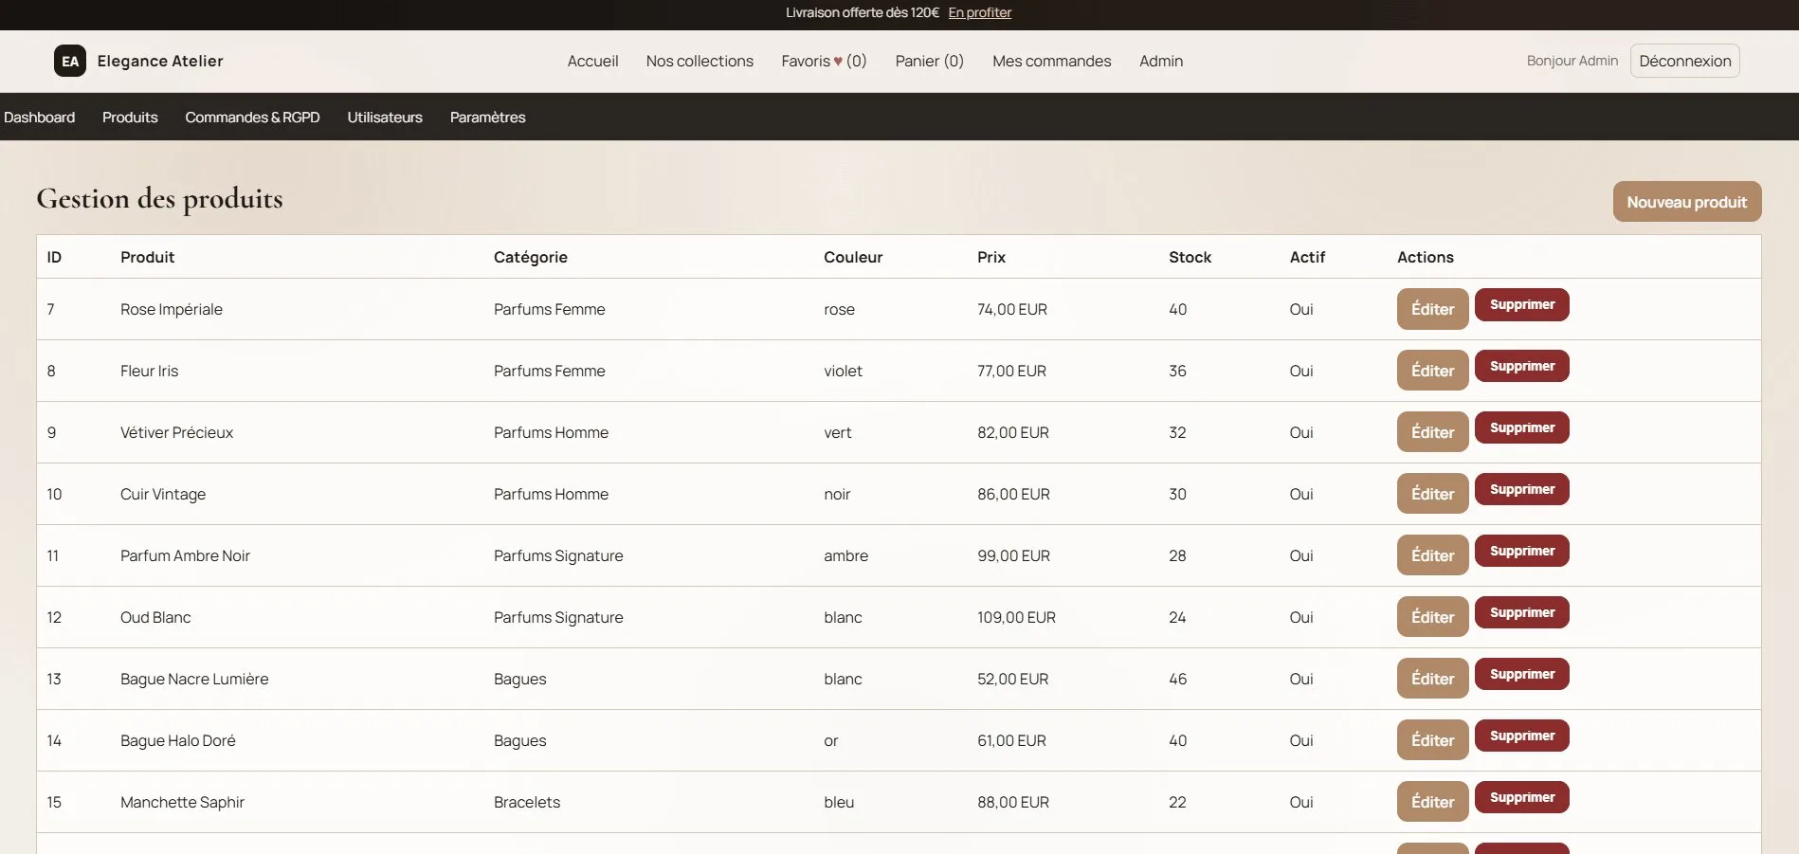This screenshot has width=1799, height=854.
Task: Open Commandes & RGPD
Action: click(252, 117)
